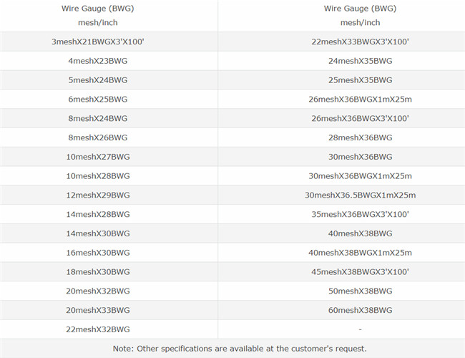Click the 35meshX36BWGX3'X100' cell
465x358 pixels.
point(360,214)
